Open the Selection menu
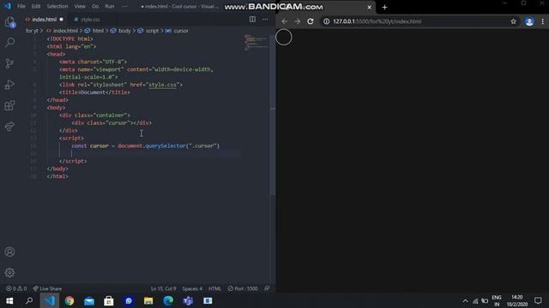549x308 pixels. pyautogui.click(x=57, y=6)
